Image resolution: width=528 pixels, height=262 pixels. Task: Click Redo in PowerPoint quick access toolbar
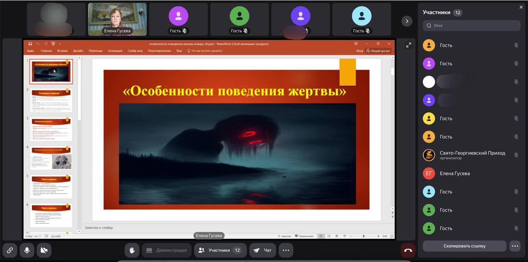point(45,44)
